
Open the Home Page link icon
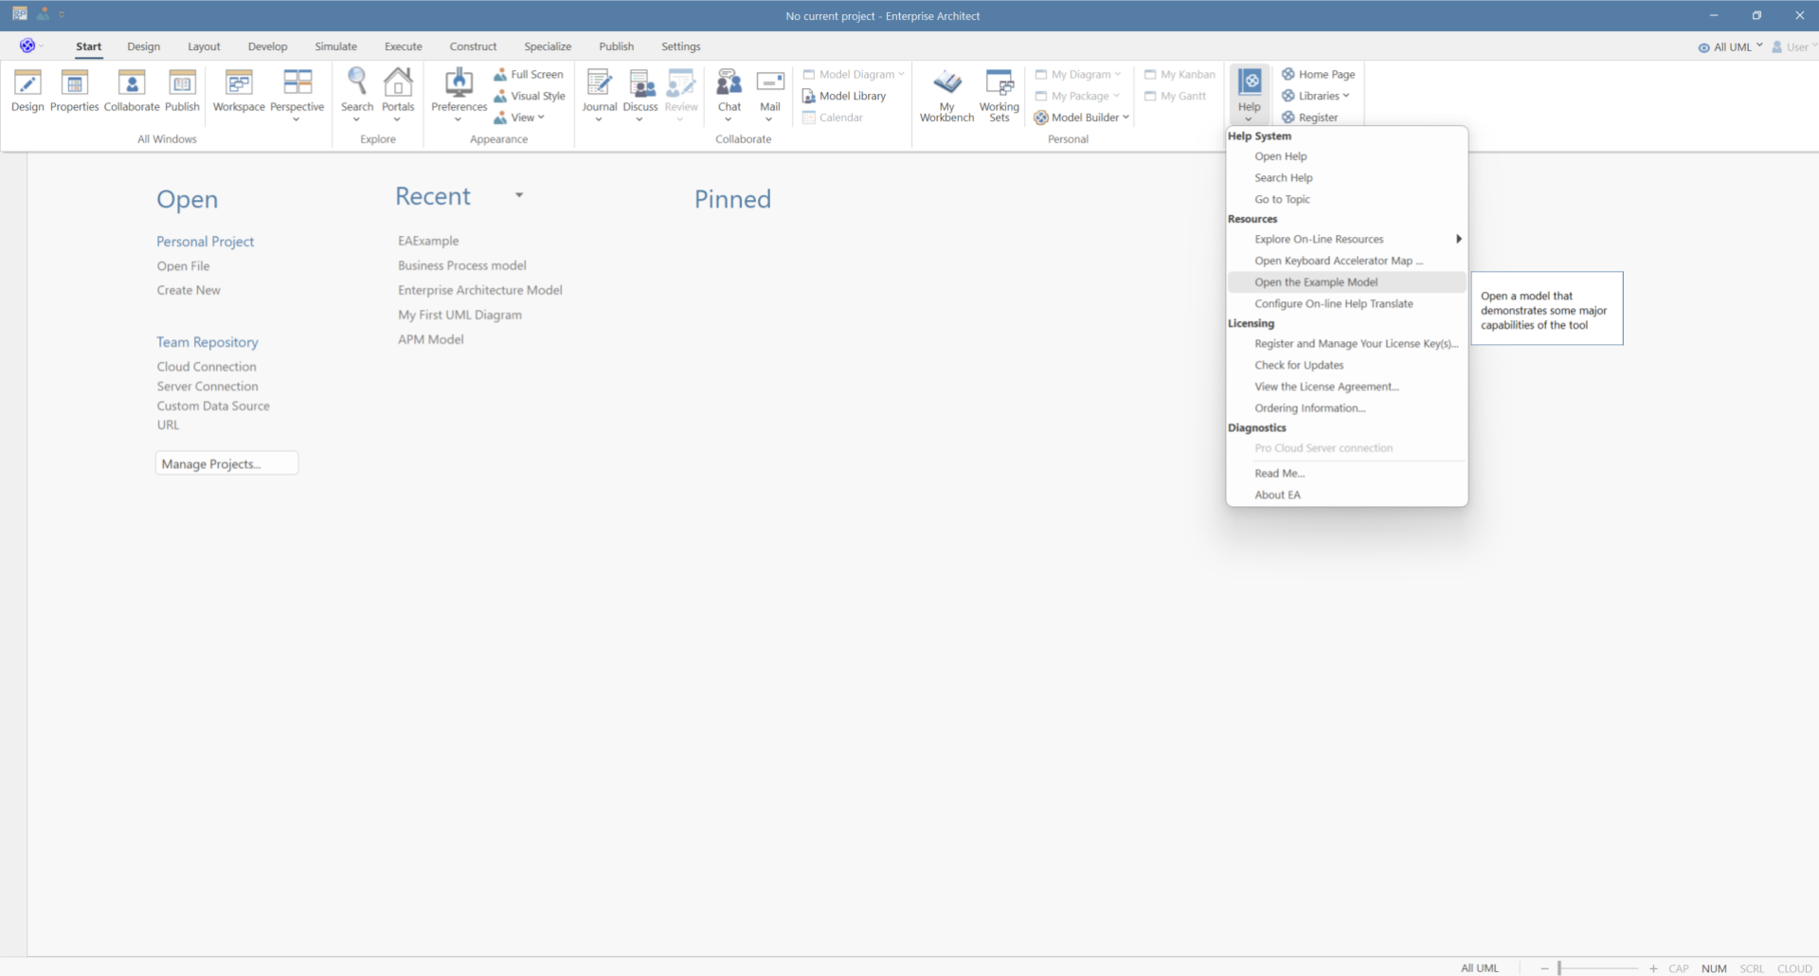(1288, 74)
